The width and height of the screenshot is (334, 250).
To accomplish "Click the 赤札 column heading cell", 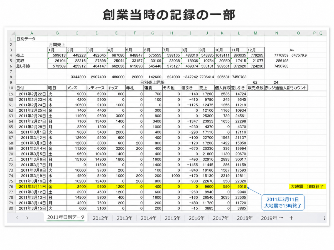I will (135, 88).
